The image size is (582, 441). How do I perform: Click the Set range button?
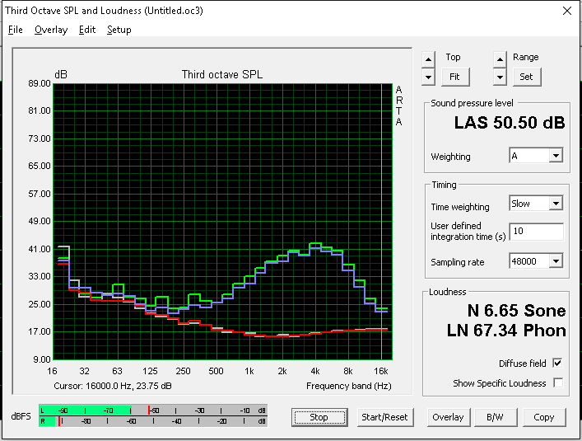[x=527, y=77]
